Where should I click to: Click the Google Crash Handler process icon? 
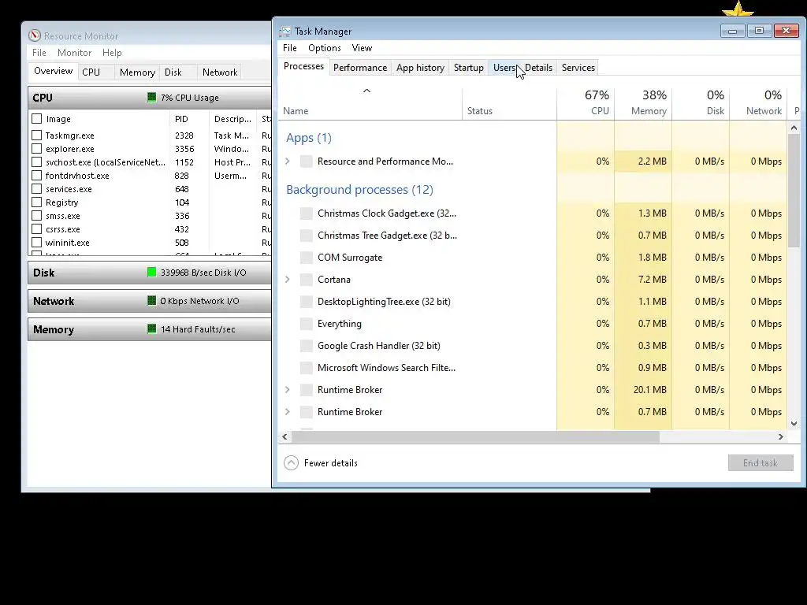coord(307,346)
